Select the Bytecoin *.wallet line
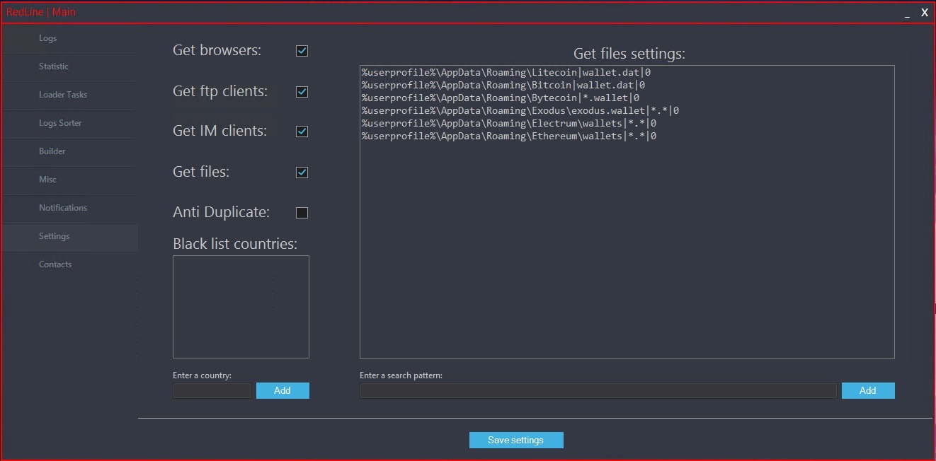 click(501, 98)
